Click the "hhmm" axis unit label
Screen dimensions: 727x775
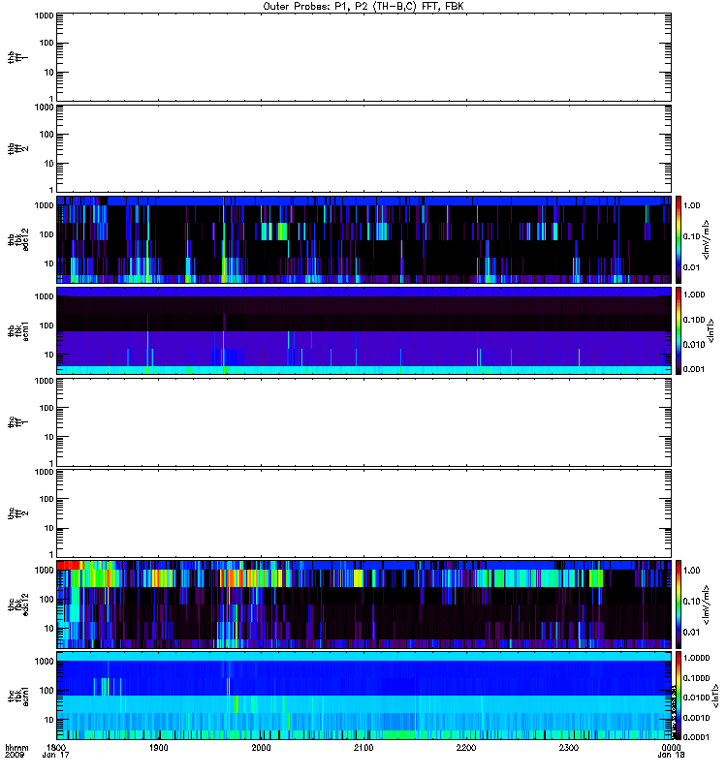(x=16, y=747)
